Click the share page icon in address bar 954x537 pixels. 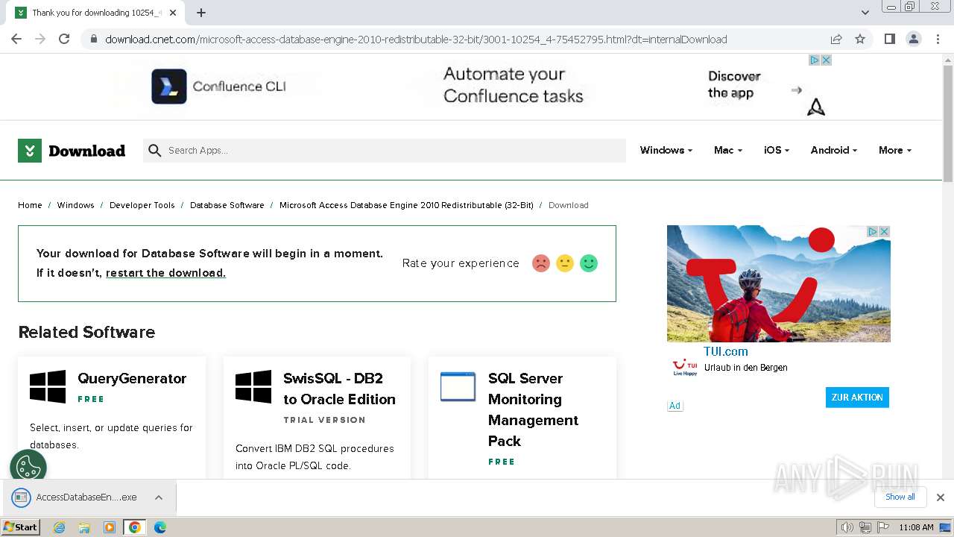(x=836, y=39)
